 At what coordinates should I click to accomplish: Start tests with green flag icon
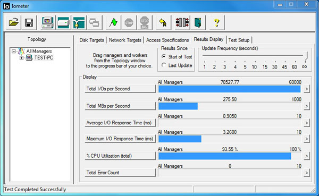(x=113, y=22)
